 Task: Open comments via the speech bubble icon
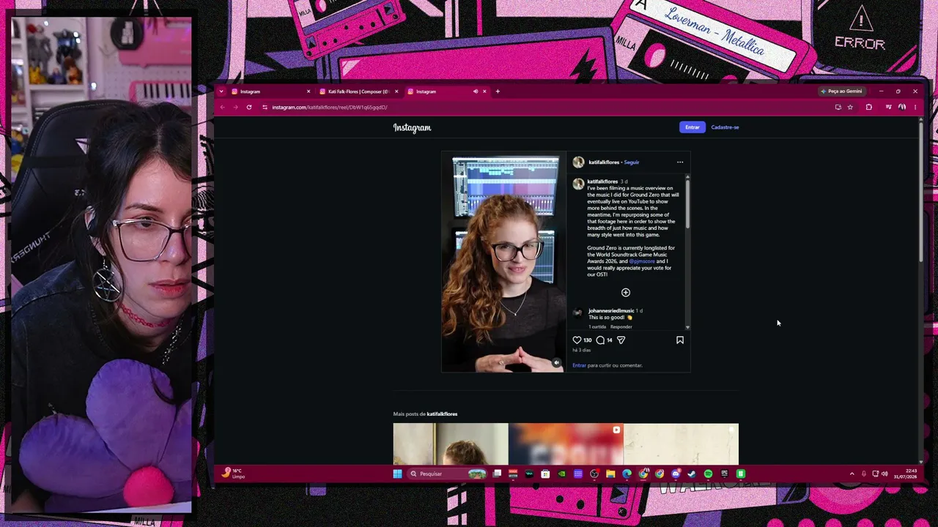[x=600, y=340]
